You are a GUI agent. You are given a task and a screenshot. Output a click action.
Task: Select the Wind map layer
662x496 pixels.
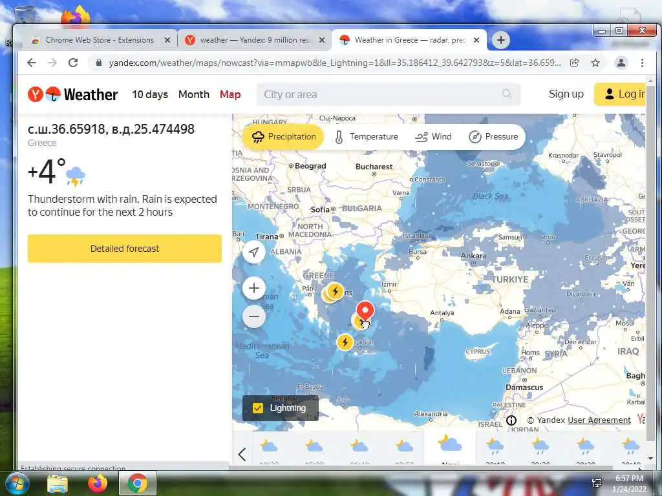coord(433,137)
